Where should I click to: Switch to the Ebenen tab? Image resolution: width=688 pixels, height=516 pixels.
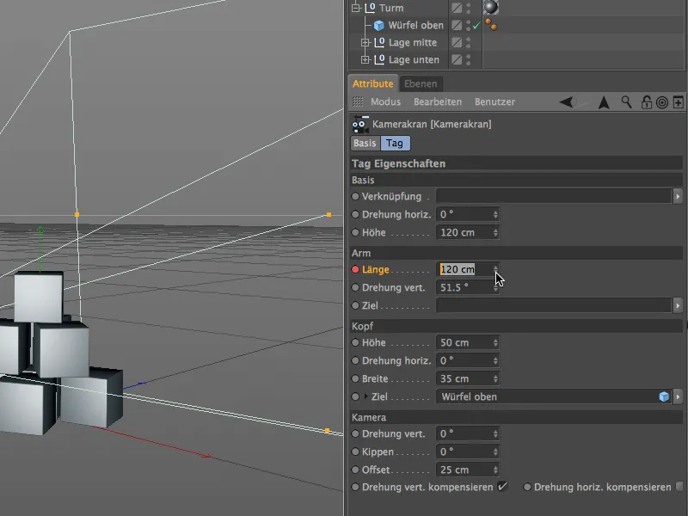pyautogui.click(x=421, y=83)
